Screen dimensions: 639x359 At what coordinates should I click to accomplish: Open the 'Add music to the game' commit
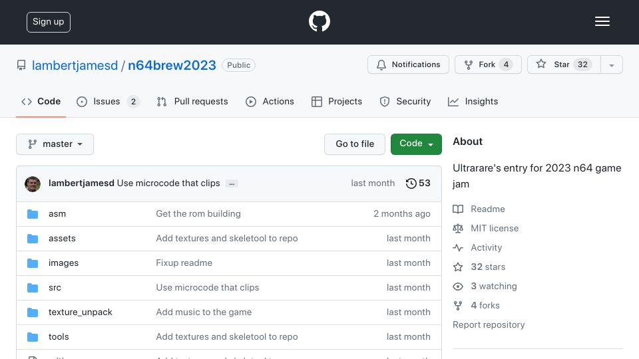click(x=204, y=312)
